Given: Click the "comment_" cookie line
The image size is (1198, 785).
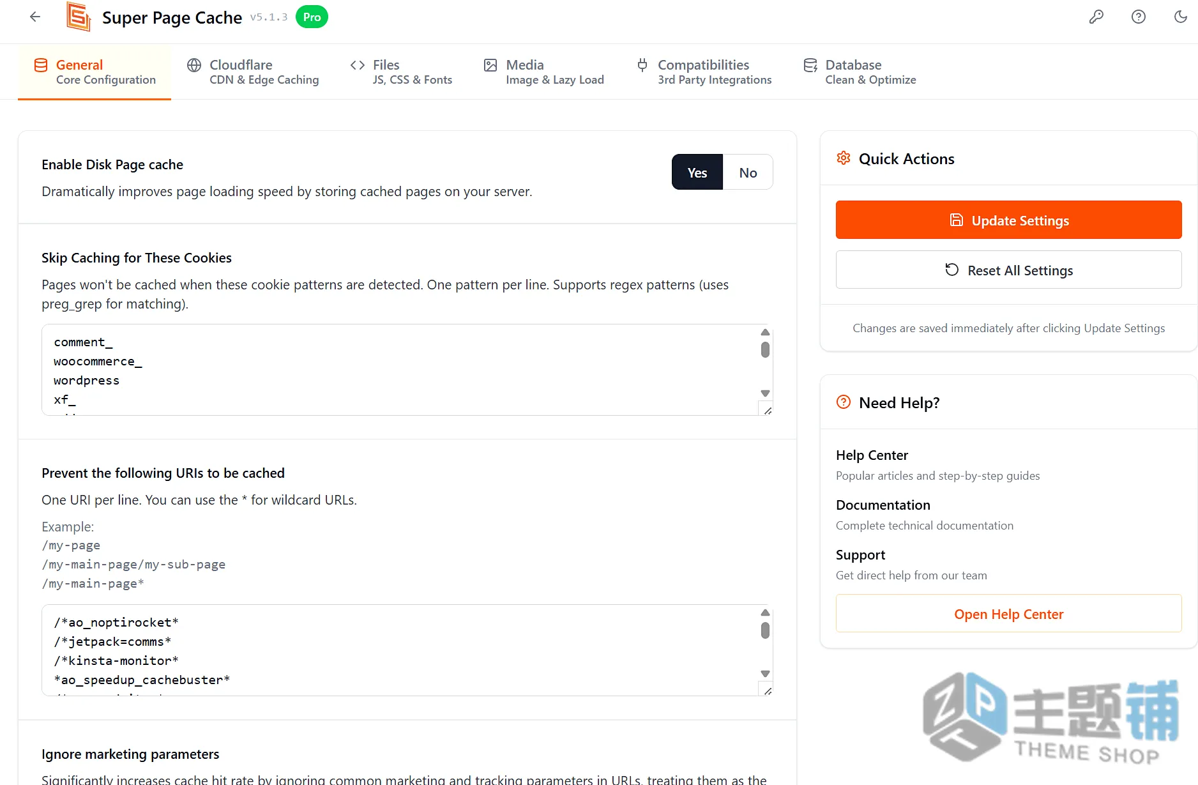Looking at the screenshot, I should (x=83, y=342).
